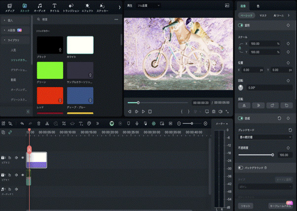The image size is (297, 211).
Task: Collapse the ライブラリ (Library) tree section
Action: 14,40
